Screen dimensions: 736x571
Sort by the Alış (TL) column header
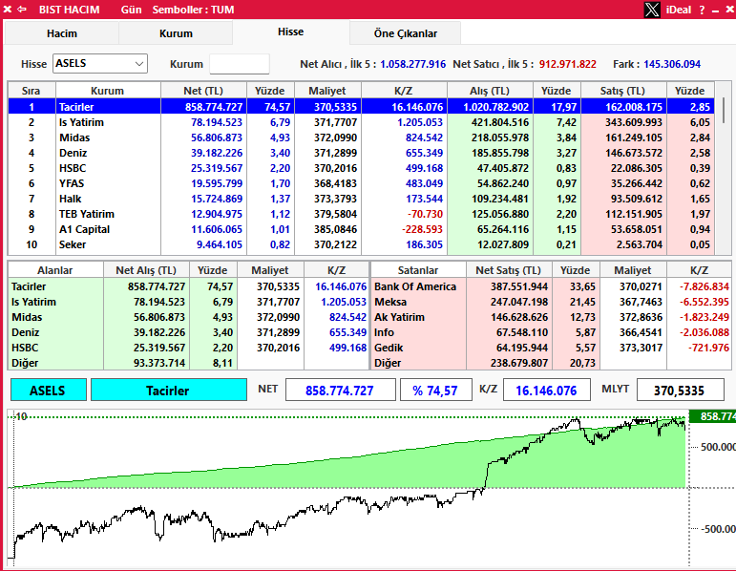point(490,91)
